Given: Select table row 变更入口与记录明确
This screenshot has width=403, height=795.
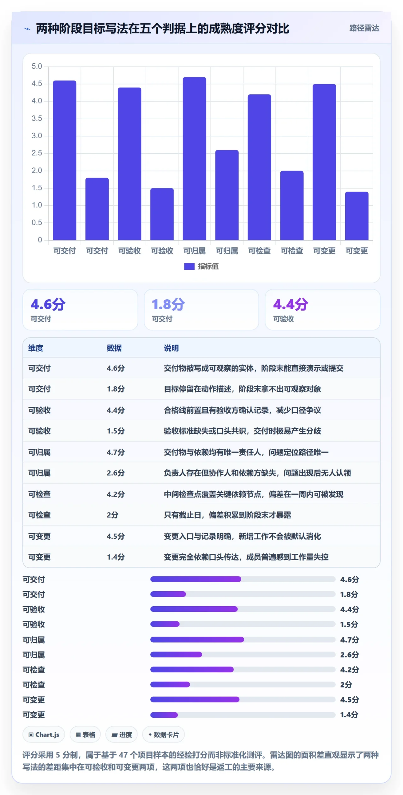Looking at the screenshot, I should pos(201,536).
